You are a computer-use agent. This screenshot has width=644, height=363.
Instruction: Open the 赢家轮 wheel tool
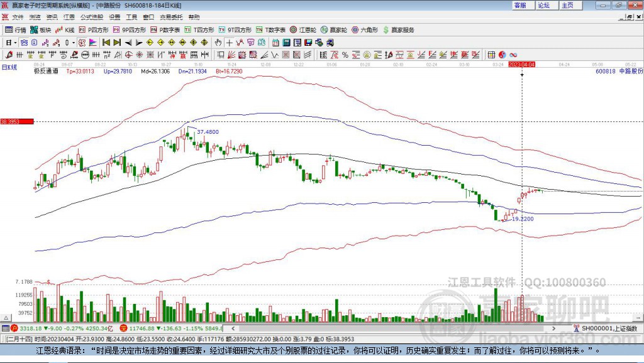334,30
